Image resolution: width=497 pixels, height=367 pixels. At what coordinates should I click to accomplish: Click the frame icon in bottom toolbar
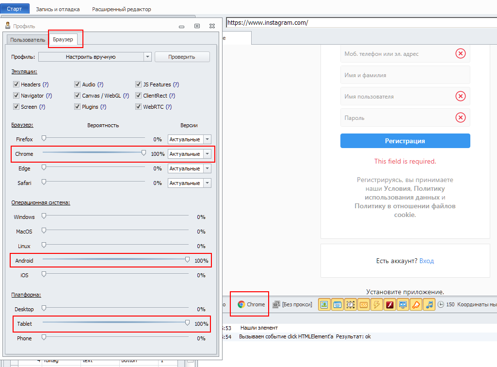tap(350, 304)
